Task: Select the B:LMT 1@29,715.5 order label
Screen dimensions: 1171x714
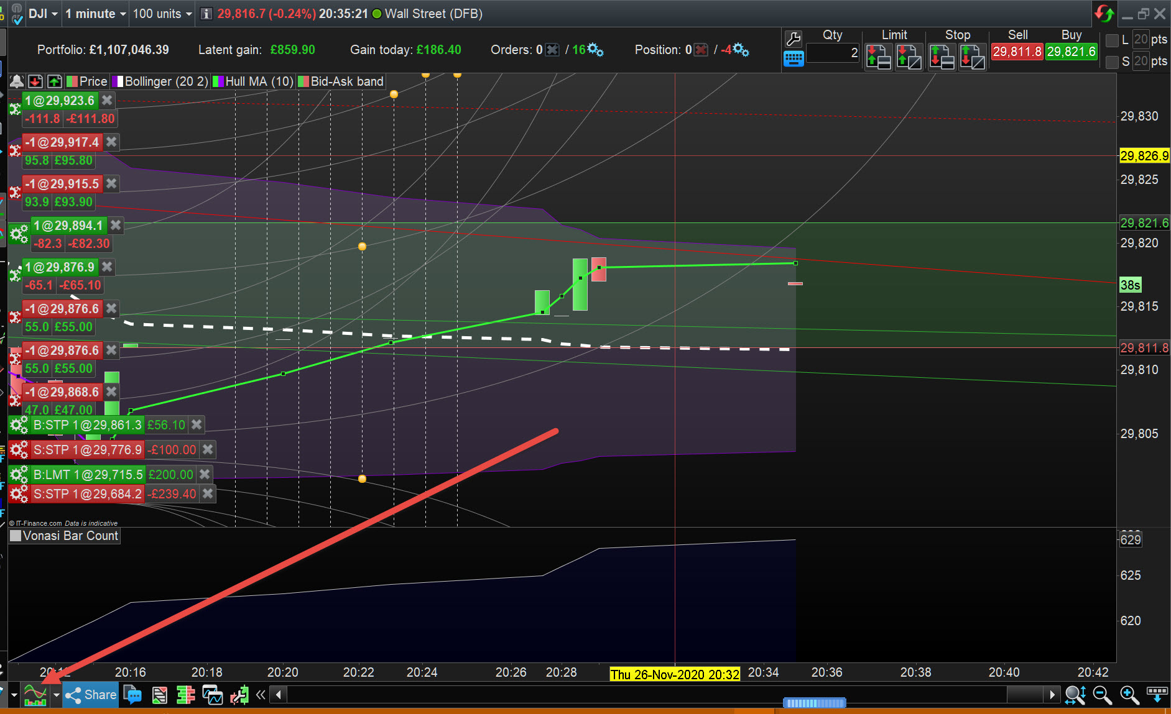Action: (x=88, y=474)
